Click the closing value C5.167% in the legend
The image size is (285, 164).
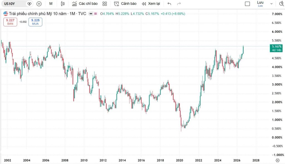(x=152, y=14)
